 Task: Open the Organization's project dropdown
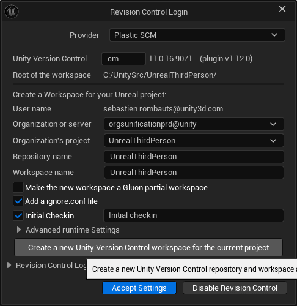click(x=194, y=141)
